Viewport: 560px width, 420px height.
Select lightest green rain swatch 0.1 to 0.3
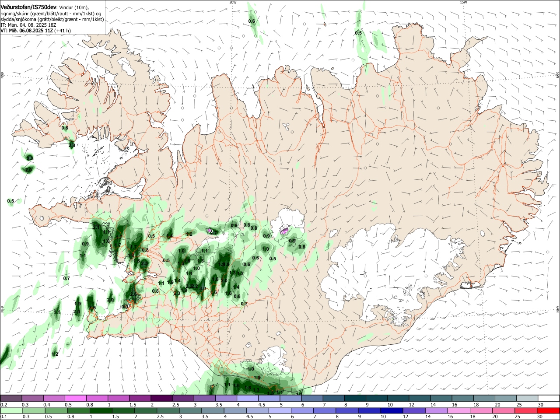click(x=11, y=411)
